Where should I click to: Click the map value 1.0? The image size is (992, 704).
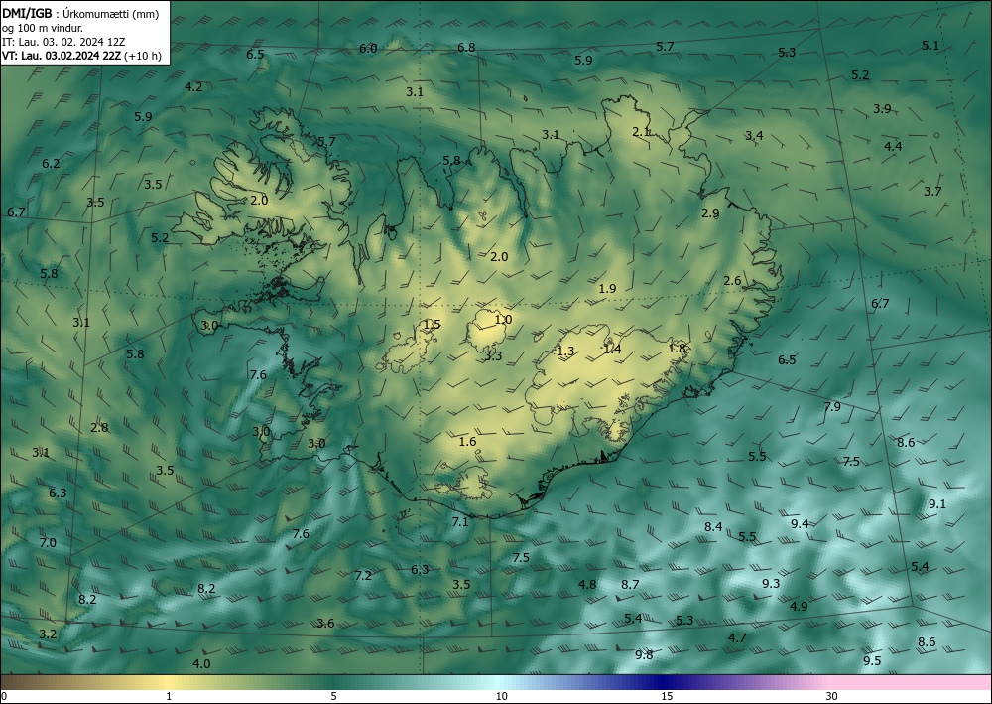click(503, 320)
